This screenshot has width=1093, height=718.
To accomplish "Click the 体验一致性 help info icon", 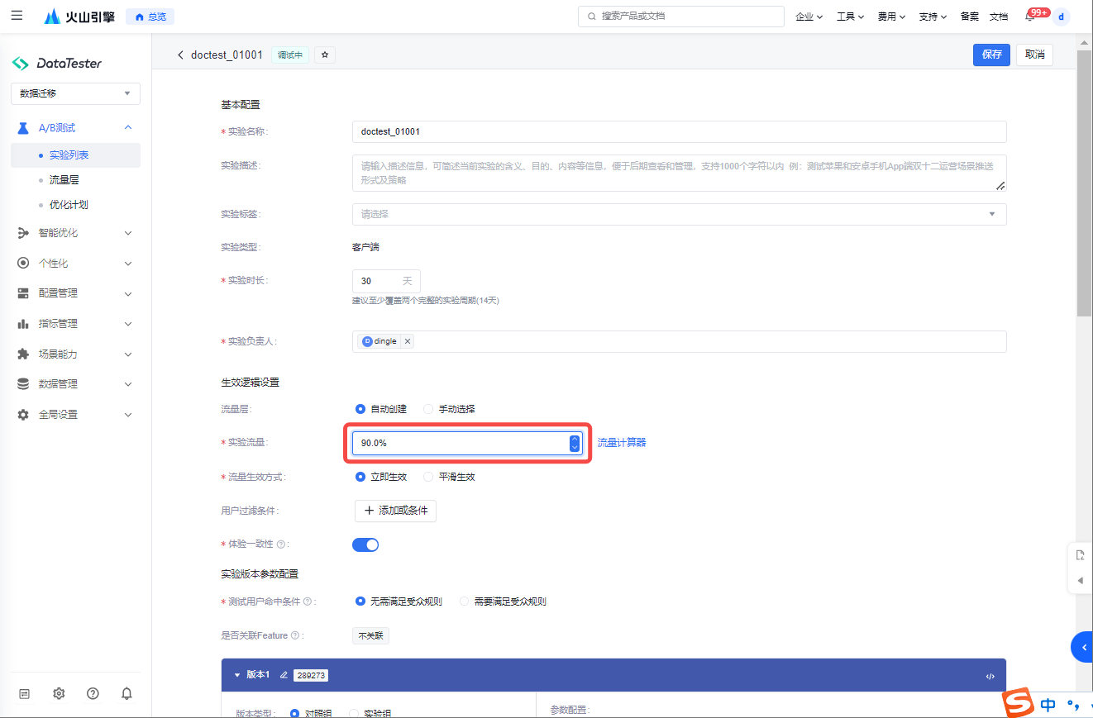I will [x=281, y=544].
